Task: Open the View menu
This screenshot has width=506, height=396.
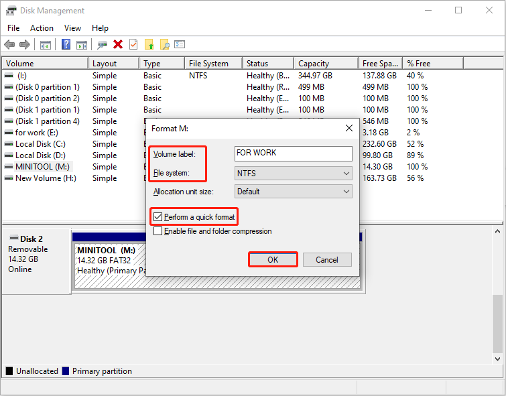Action: pyautogui.click(x=72, y=28)
